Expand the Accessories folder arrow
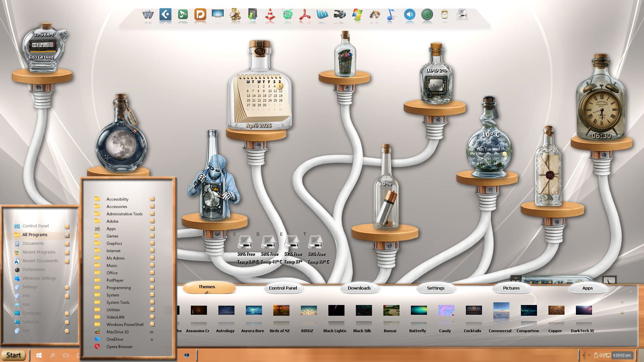The height and width of the screenshot is (362, 644). coord(152,206)
